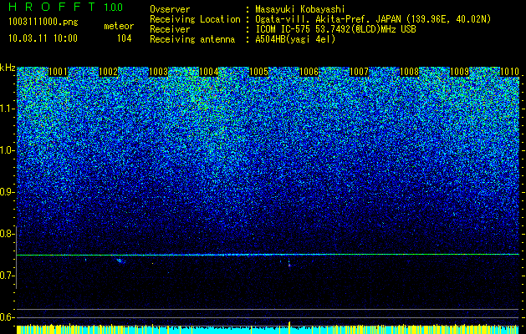Click time marker 1004
Viewport: 526px width, 334px height.
point(209,71)
